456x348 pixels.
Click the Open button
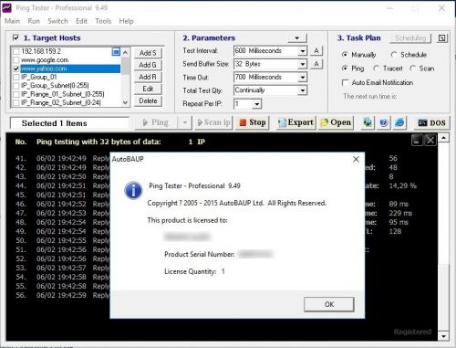tap(336, 122)
